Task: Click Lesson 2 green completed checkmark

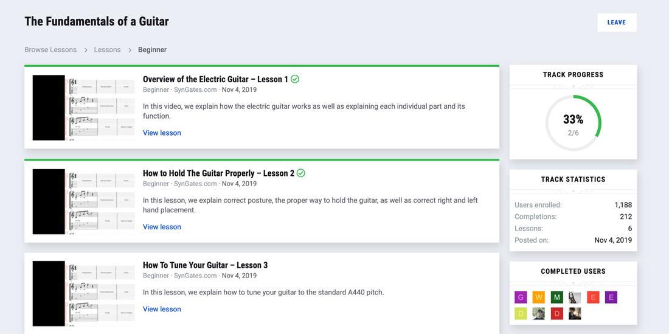Action: point(301,173)
